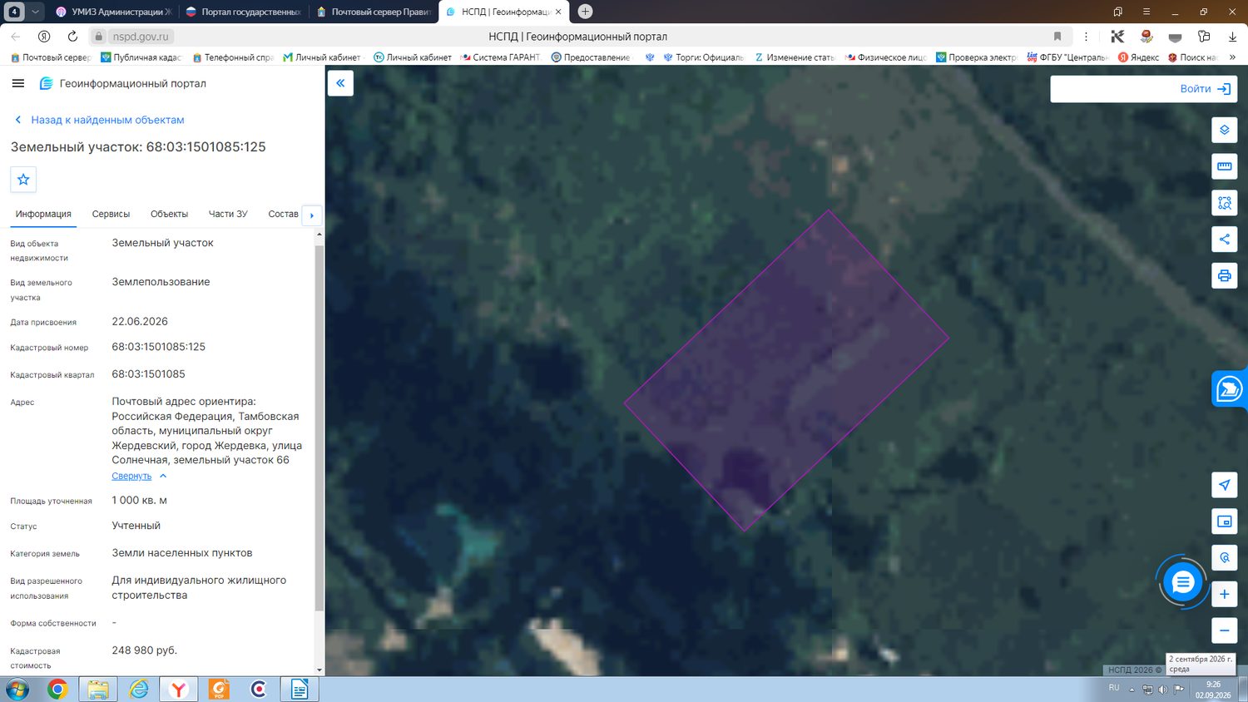Collapse the address with chevron next to Свернуть
Viewport: 1248px width, 702px height.
(163, 476)
